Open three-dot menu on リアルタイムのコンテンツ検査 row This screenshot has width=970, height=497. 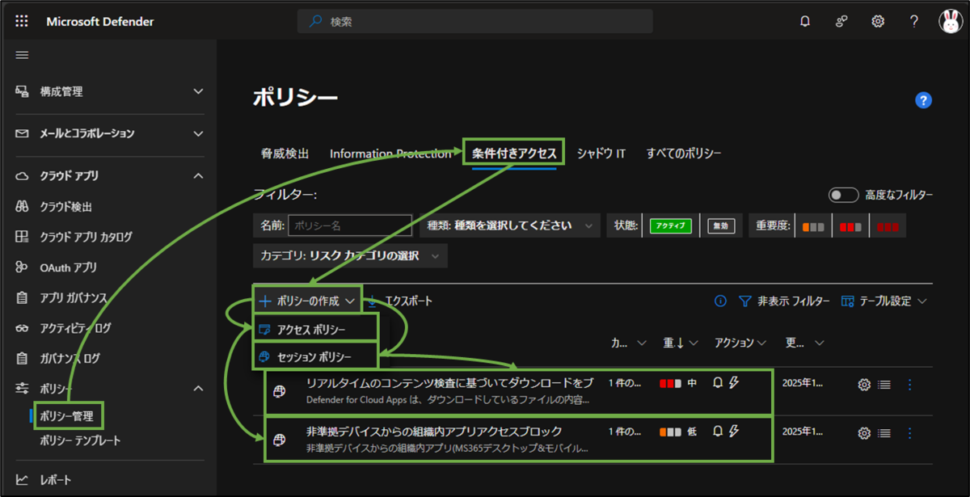pos(911,385)
